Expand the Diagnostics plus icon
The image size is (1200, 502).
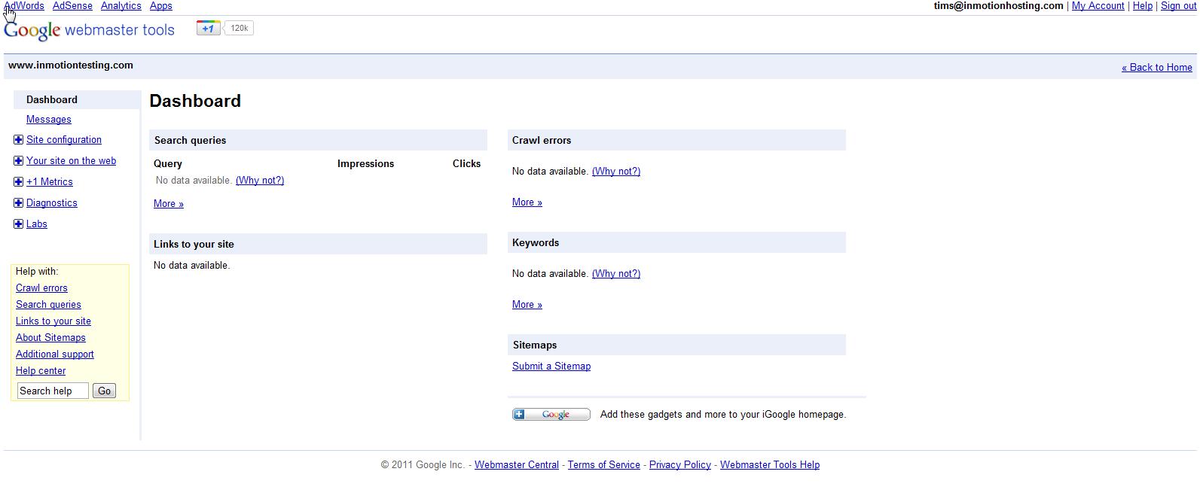(x=19, y=203)
